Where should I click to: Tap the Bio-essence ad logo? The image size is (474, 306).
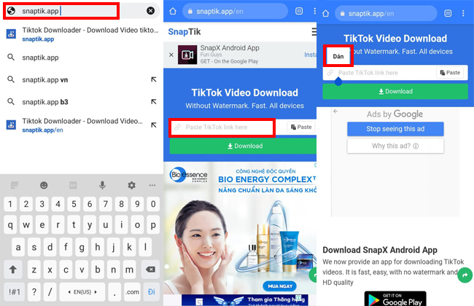point(189,175)
